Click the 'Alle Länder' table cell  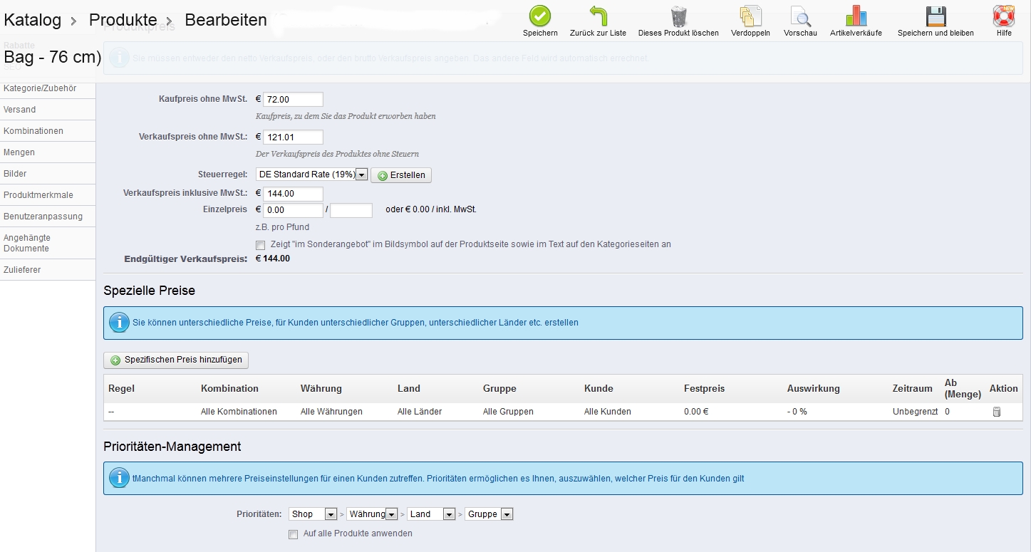(x=420, y=412)
